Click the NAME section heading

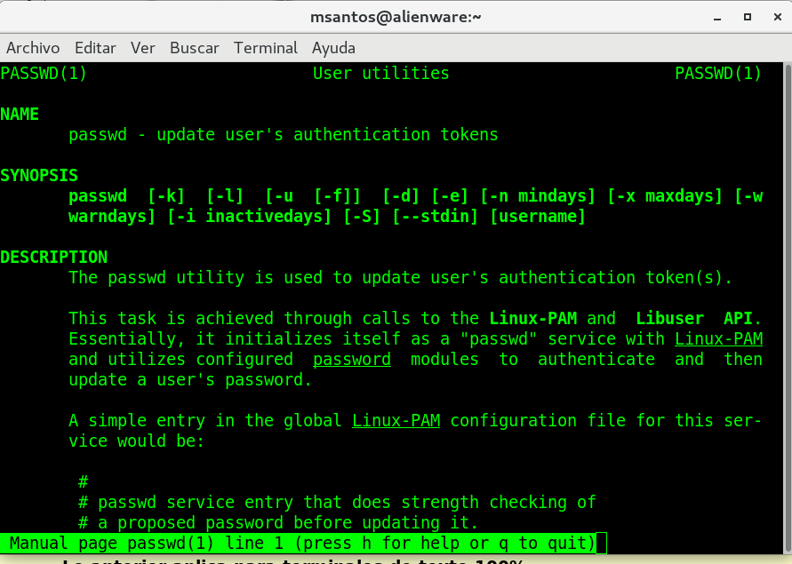tap(20, 115)
